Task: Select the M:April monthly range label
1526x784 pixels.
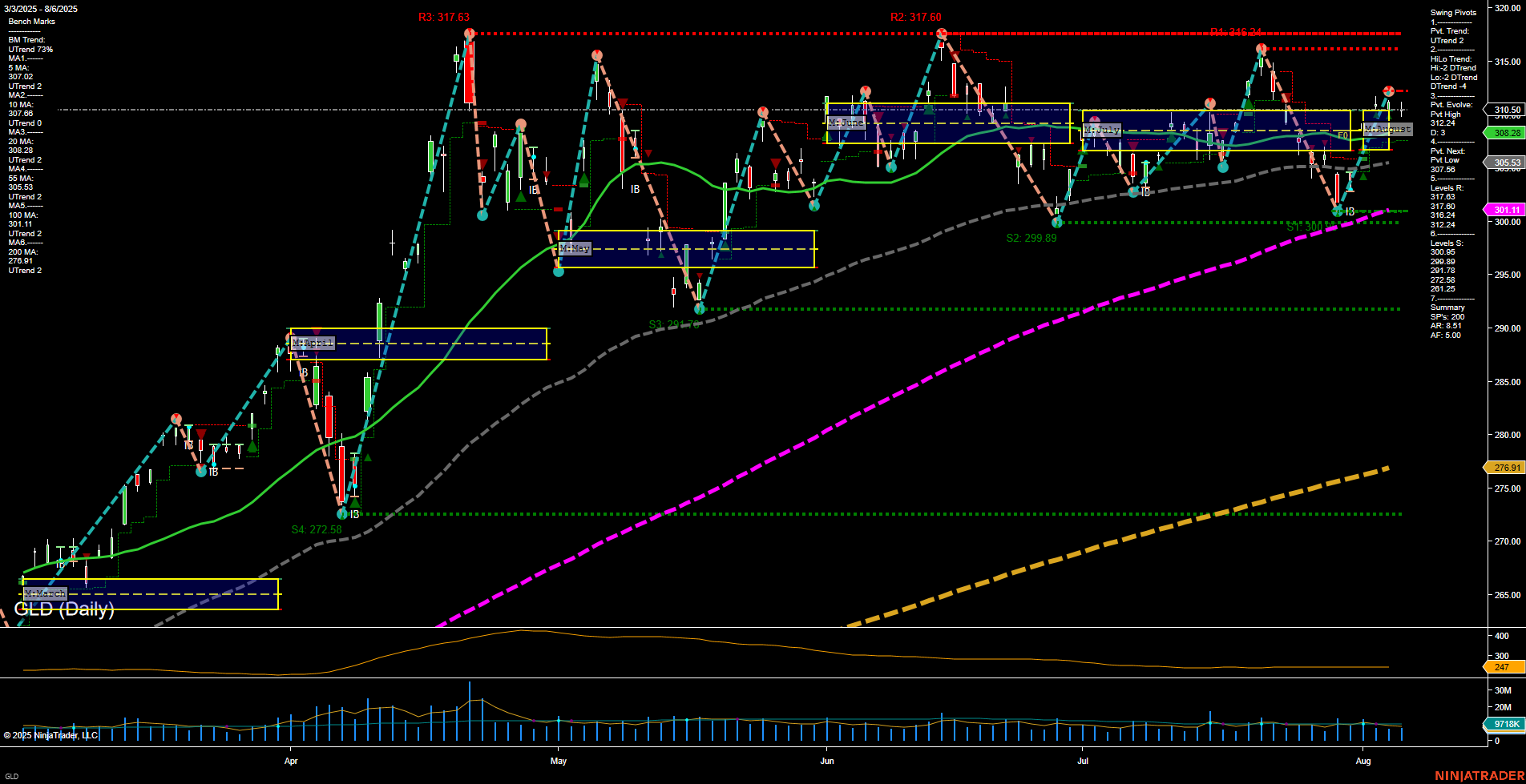Action: [x=313, y=343]
